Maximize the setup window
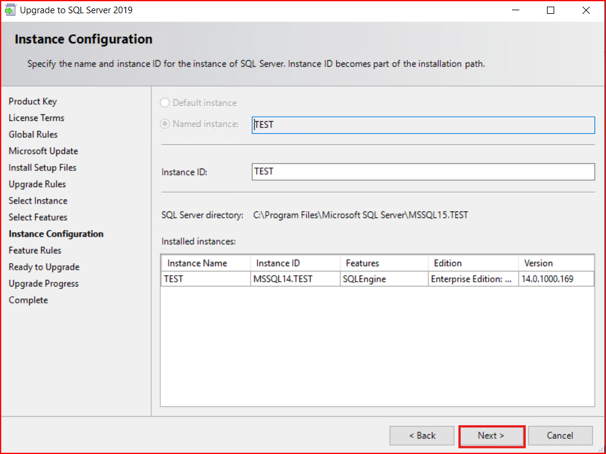This screenshot has width=606, height=454. [551, 10]
